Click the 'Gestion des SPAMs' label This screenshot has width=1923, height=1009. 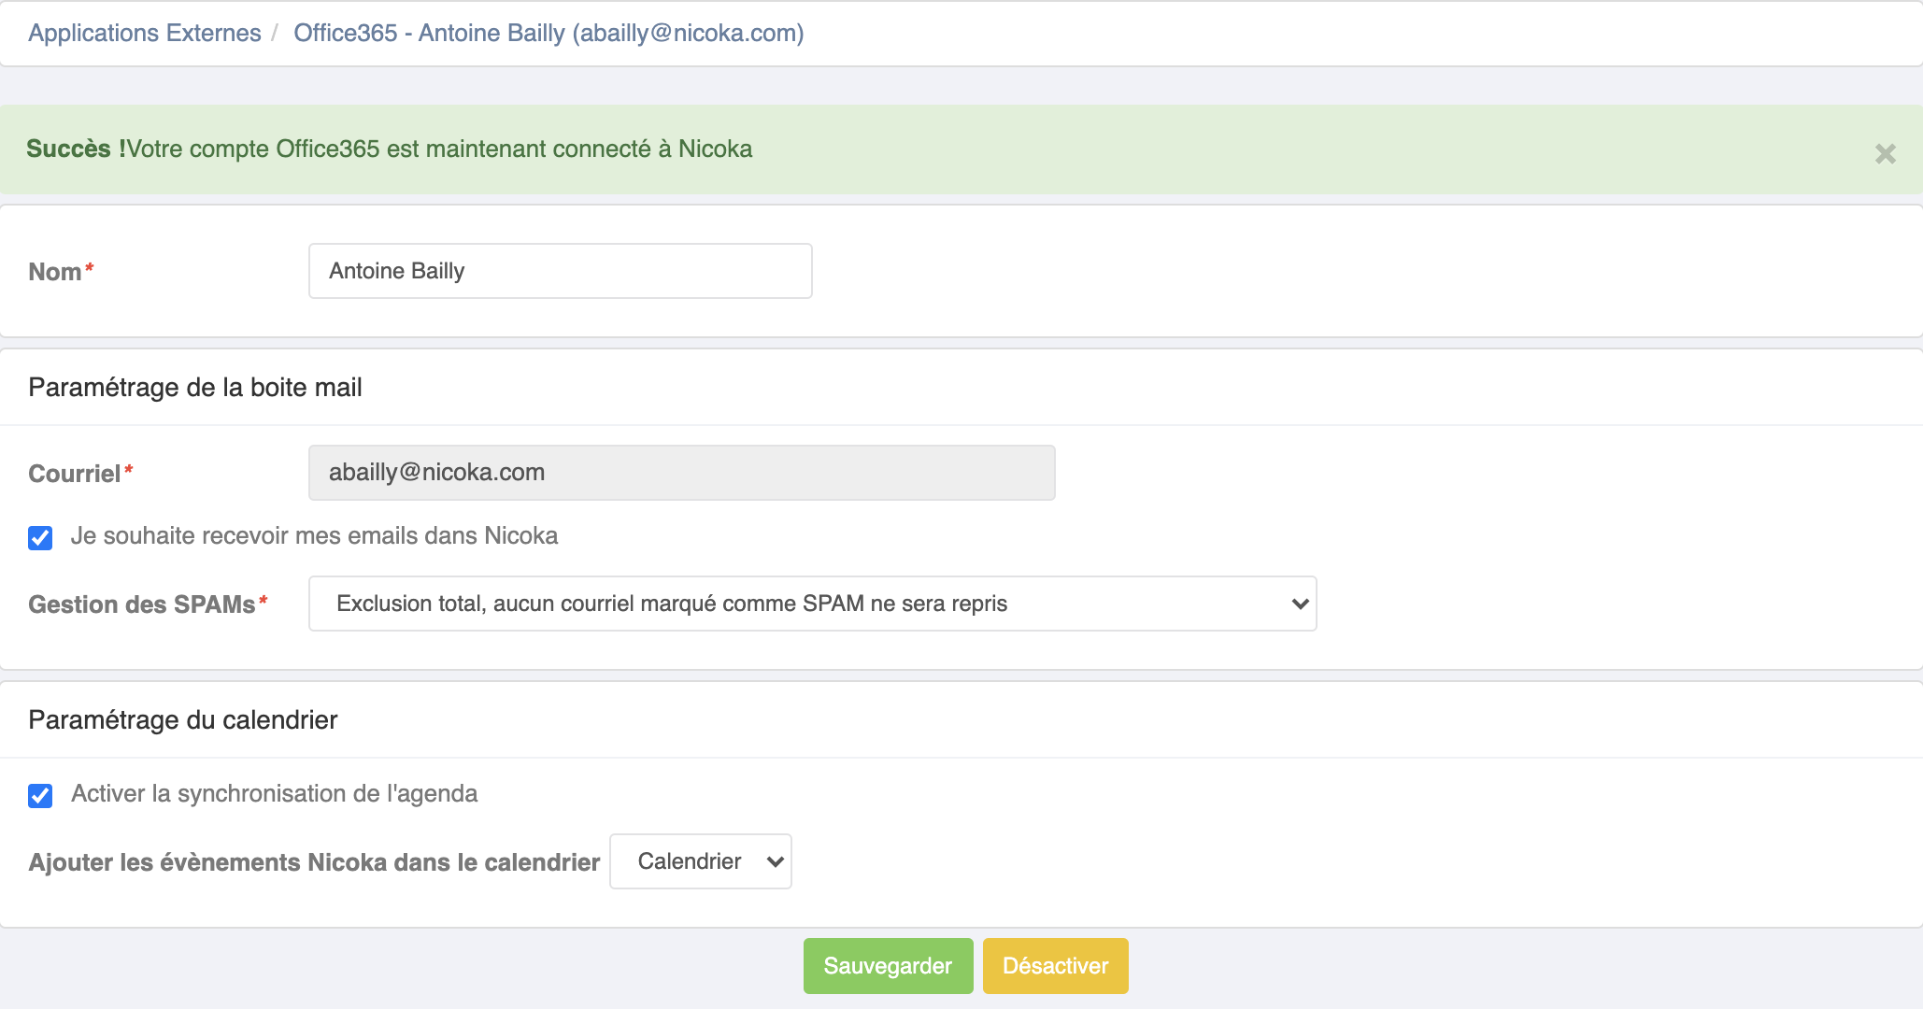(x=148, y=604)
